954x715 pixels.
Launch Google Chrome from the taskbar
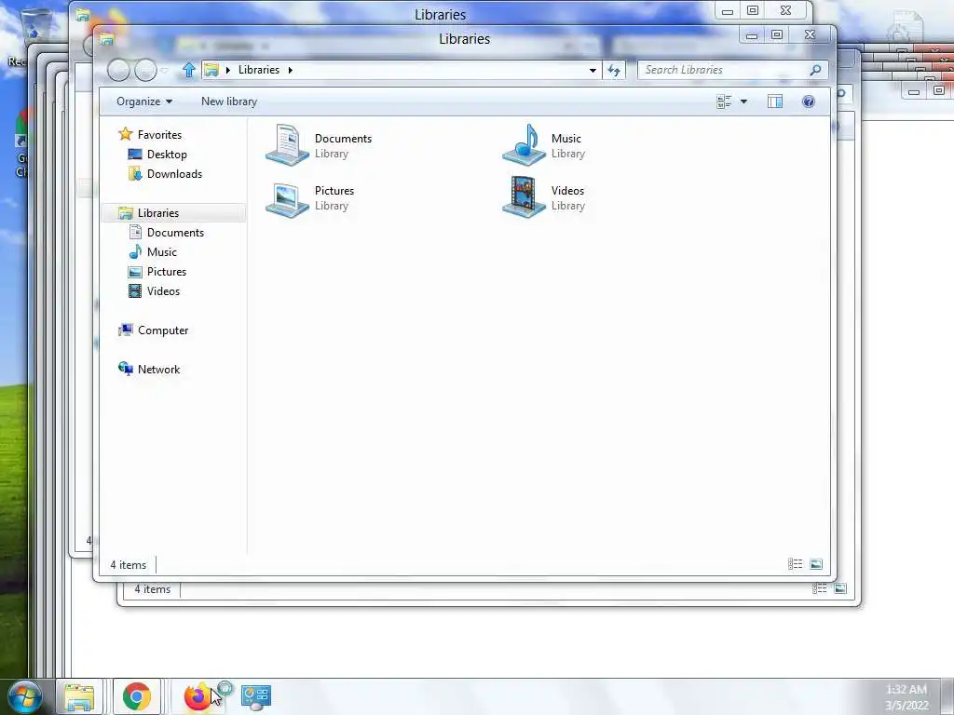(x=136, y=696)
